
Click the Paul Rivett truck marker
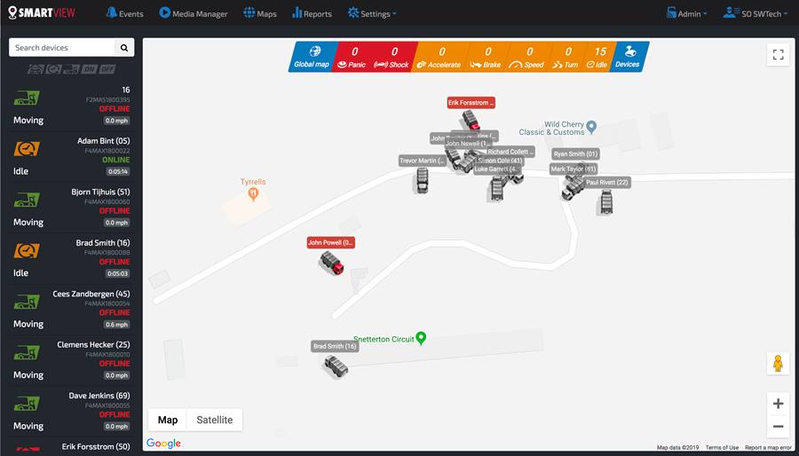(605, 202)
